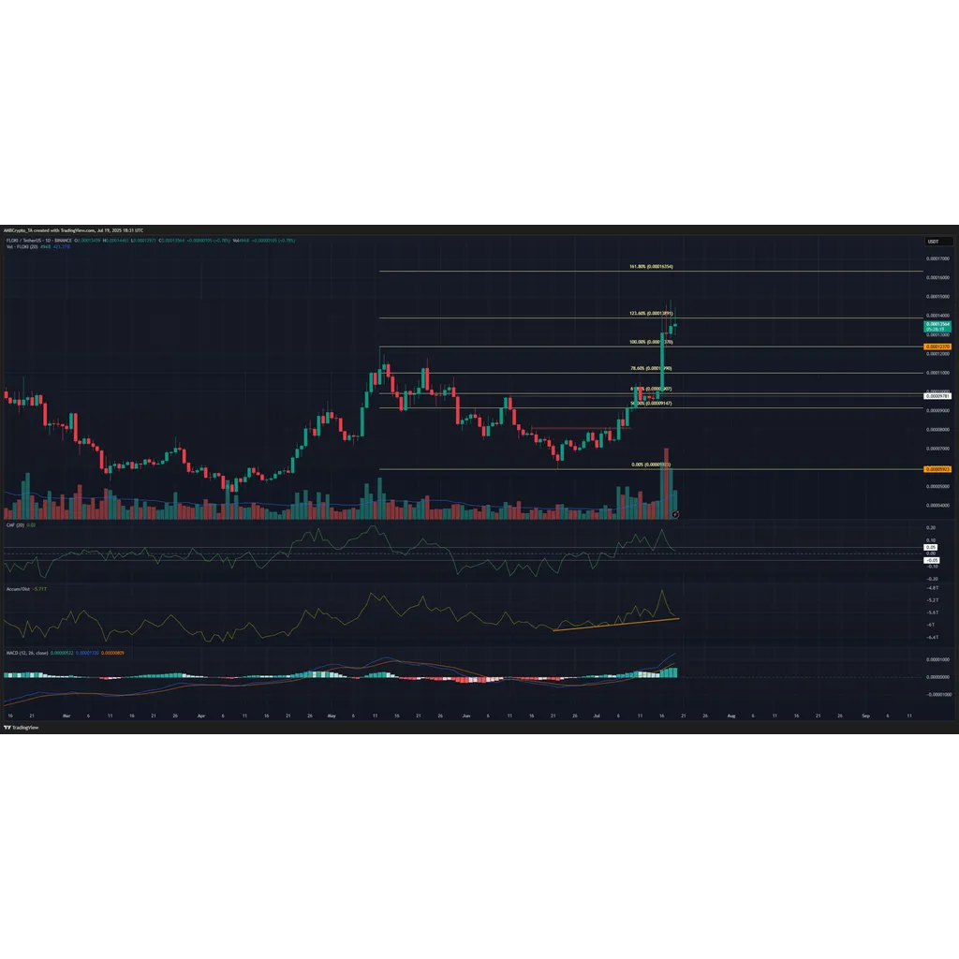Click the Vol · FLOKI (20) indicator label
959x959 pixels.
(22, 246)
